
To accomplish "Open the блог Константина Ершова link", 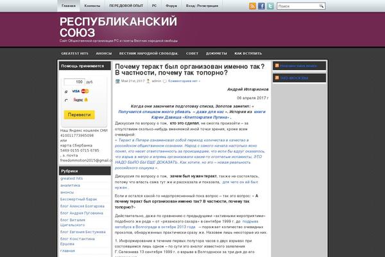I will [78, 242].
